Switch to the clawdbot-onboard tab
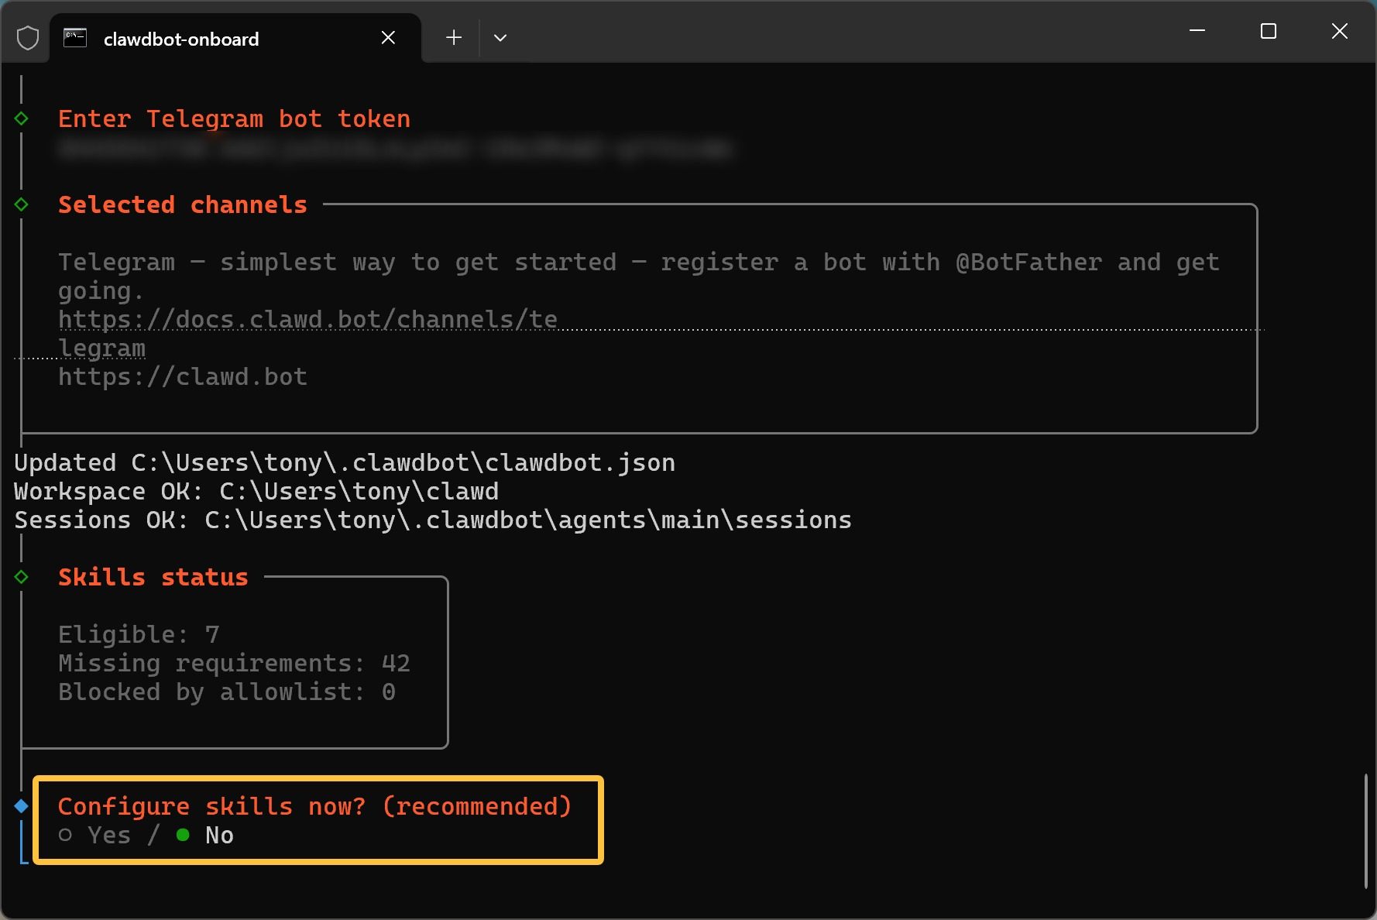The height and width of the screenshot is (920, 1377). coord(181,39)
